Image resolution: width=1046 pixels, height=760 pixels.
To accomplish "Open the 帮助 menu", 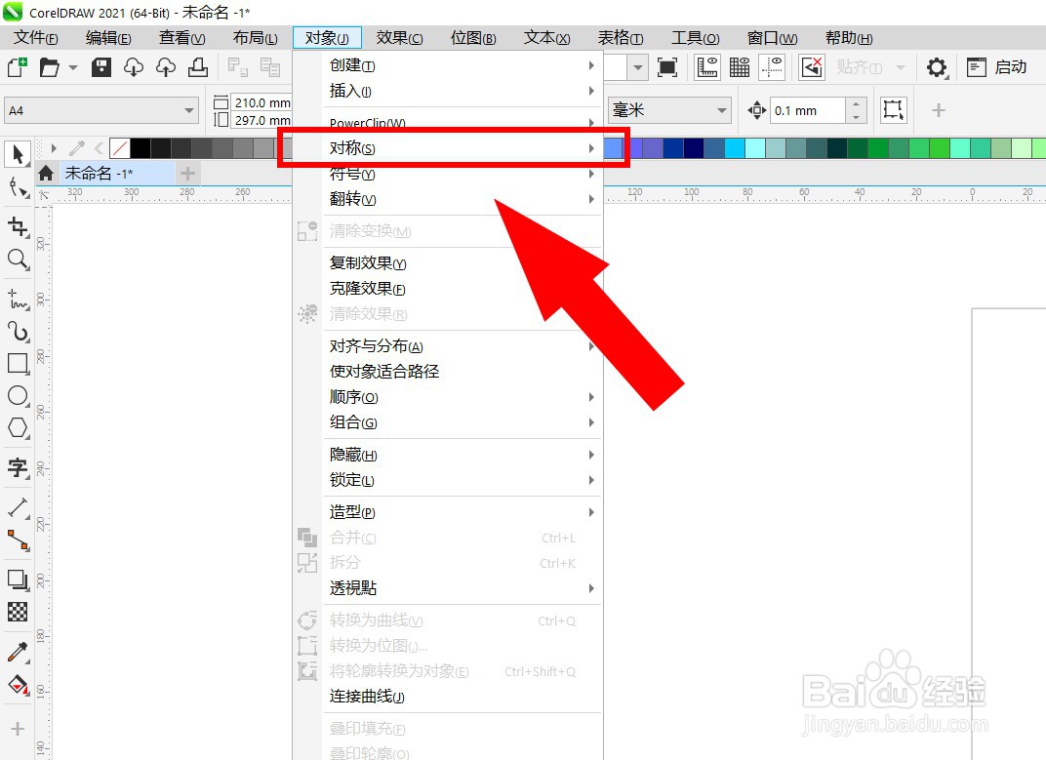I will [849, 38].
